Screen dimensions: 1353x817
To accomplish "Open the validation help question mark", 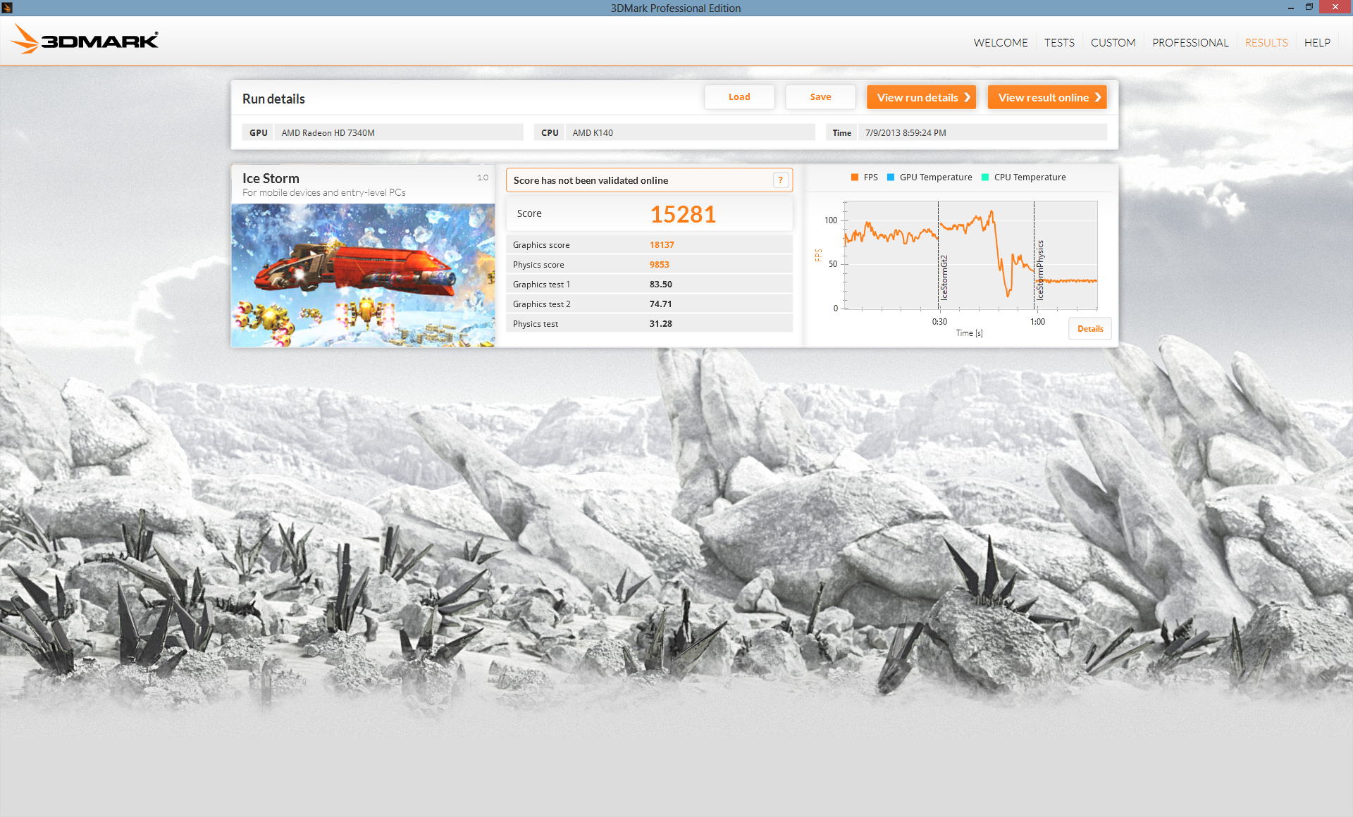I will 780,180.
